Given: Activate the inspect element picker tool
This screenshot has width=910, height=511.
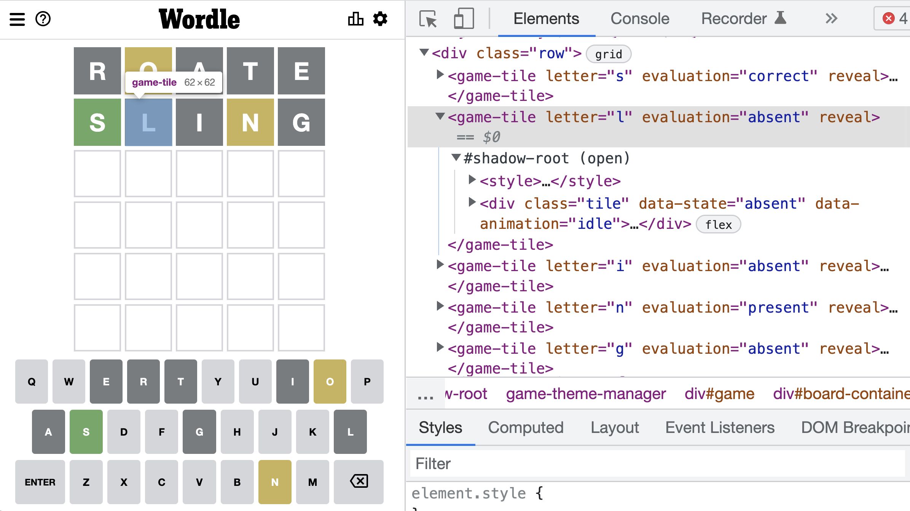Looking at the screenshot, I should (x=428, y=19).
